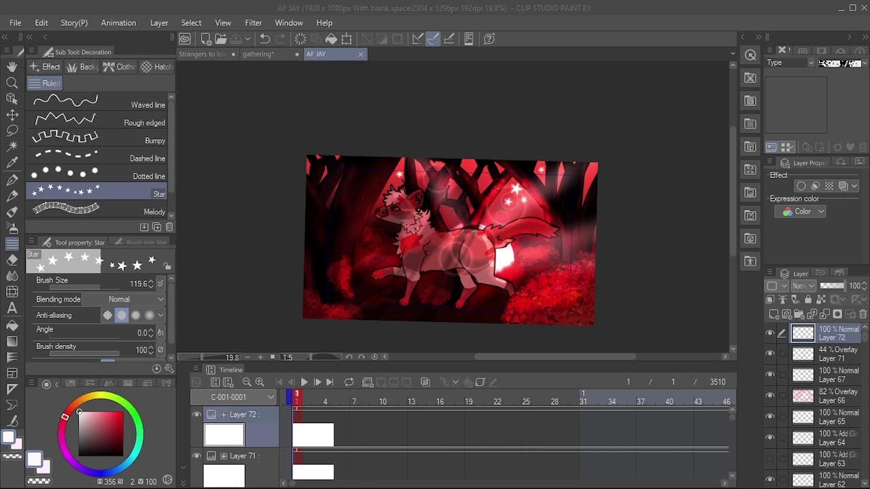Toggle Snap to Special Ruler in command bar
Viewport: 870px width, 489px height.
(433, 39)
